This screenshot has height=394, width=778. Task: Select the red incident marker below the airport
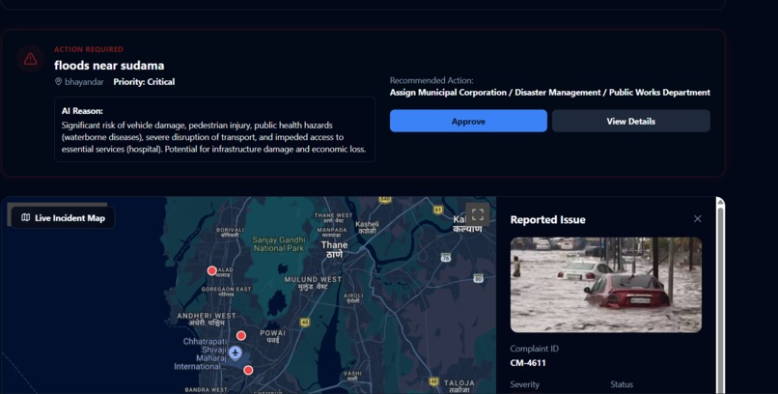(248, 370)
